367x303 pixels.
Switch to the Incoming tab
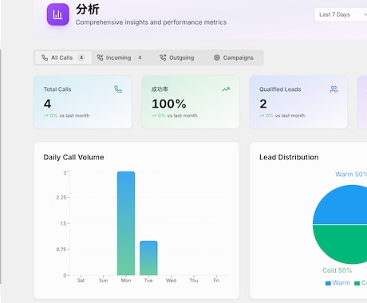(x=119, y=57)
